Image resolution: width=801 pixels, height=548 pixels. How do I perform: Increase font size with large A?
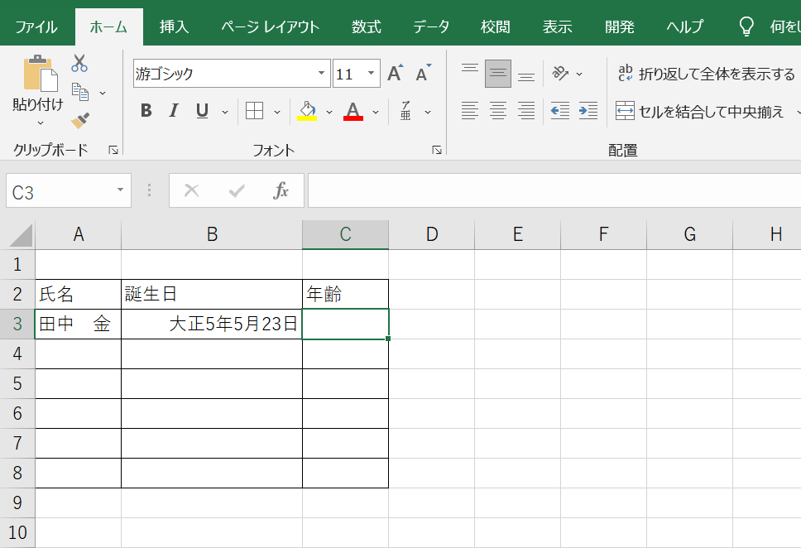point(395,74)
